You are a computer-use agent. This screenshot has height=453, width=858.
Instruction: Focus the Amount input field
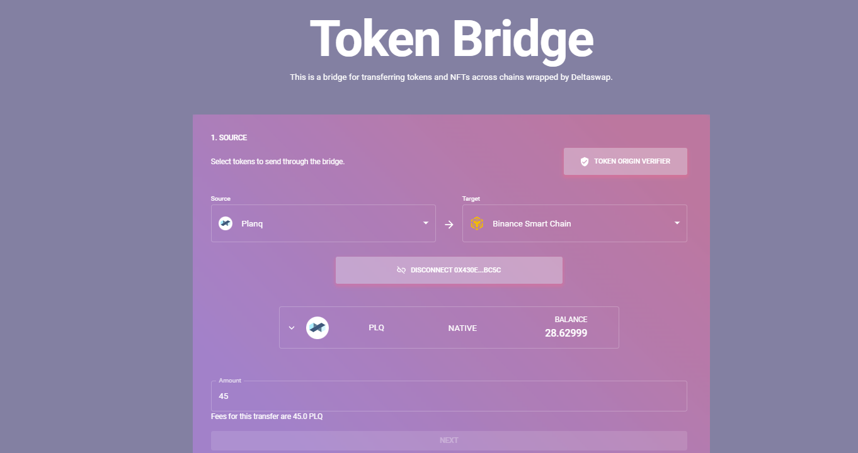[449, 396]
